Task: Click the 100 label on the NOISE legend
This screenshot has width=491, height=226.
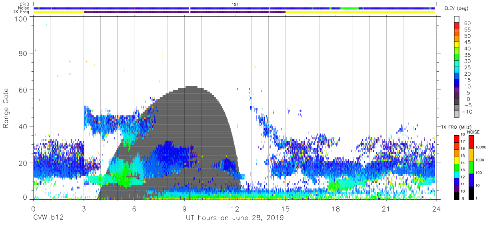Action: coord(479,173)
